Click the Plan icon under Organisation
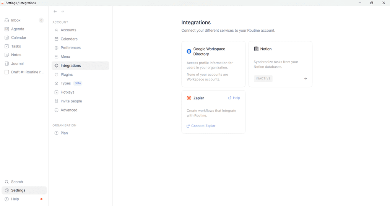The width and height of the screenshot is (390, 206). coord(57,133)
